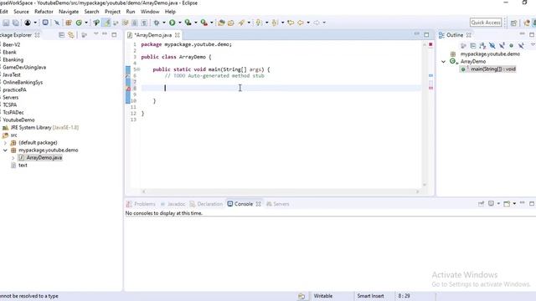This screenshot has width=536, height=301.
Task: Toggle the Skip All Breakpoints button
Action: tap(57, 23)
